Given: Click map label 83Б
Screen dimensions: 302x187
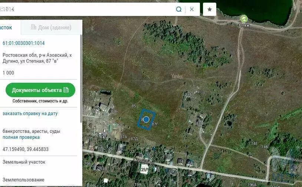Looking at the screenshot, I should [188, 95].
